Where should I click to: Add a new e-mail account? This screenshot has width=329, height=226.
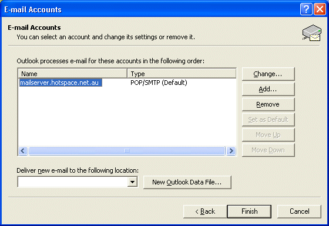[x=268, y=89]
